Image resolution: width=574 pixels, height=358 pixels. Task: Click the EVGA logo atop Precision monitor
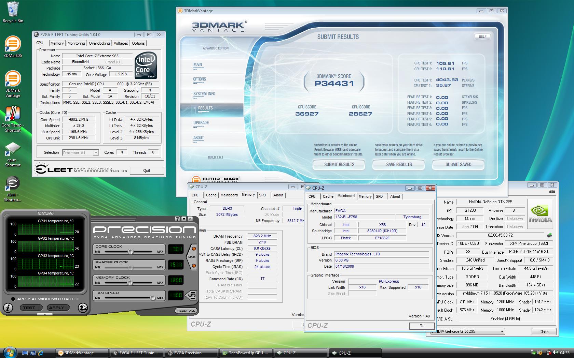click(x=45, y=213)
